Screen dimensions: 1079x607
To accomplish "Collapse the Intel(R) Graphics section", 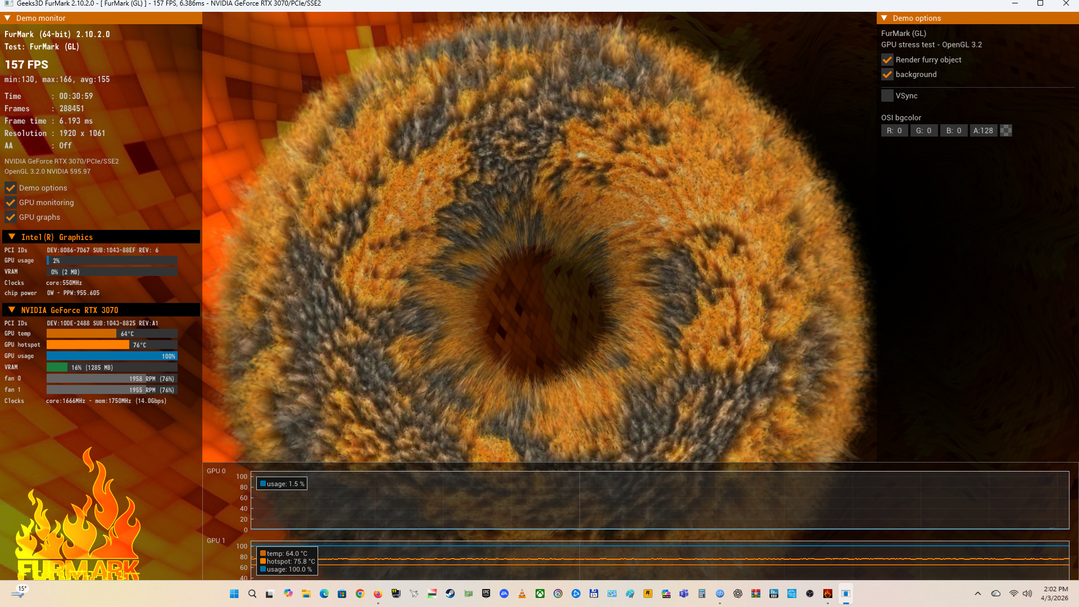I will point(12,237).
